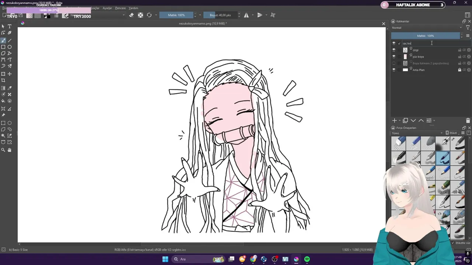Select the Move tool
The width and height of the screenshot is (472, 265).
(x=10, y=74)
